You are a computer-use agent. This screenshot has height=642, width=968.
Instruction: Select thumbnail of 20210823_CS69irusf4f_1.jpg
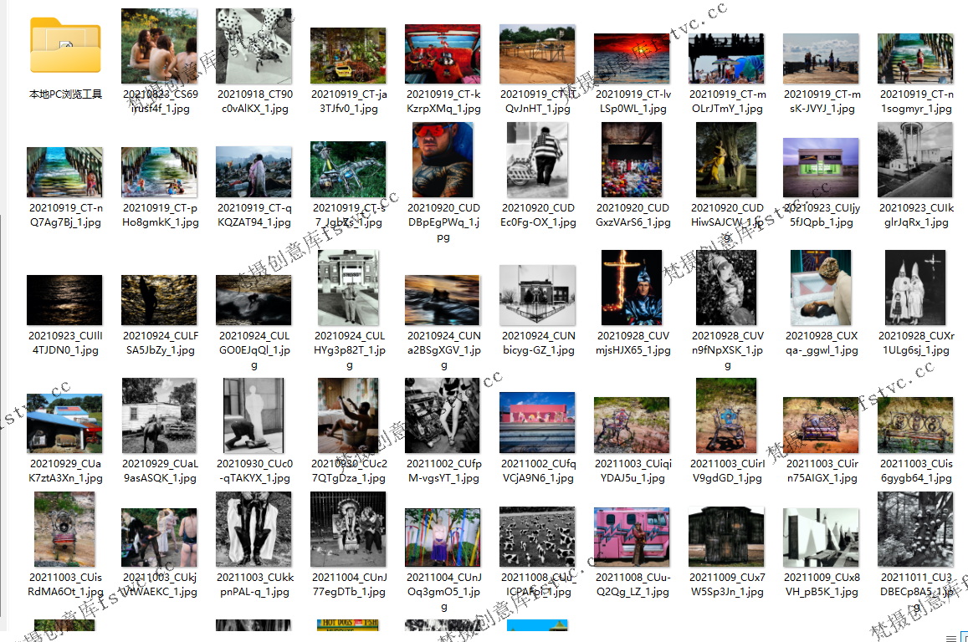159,46
